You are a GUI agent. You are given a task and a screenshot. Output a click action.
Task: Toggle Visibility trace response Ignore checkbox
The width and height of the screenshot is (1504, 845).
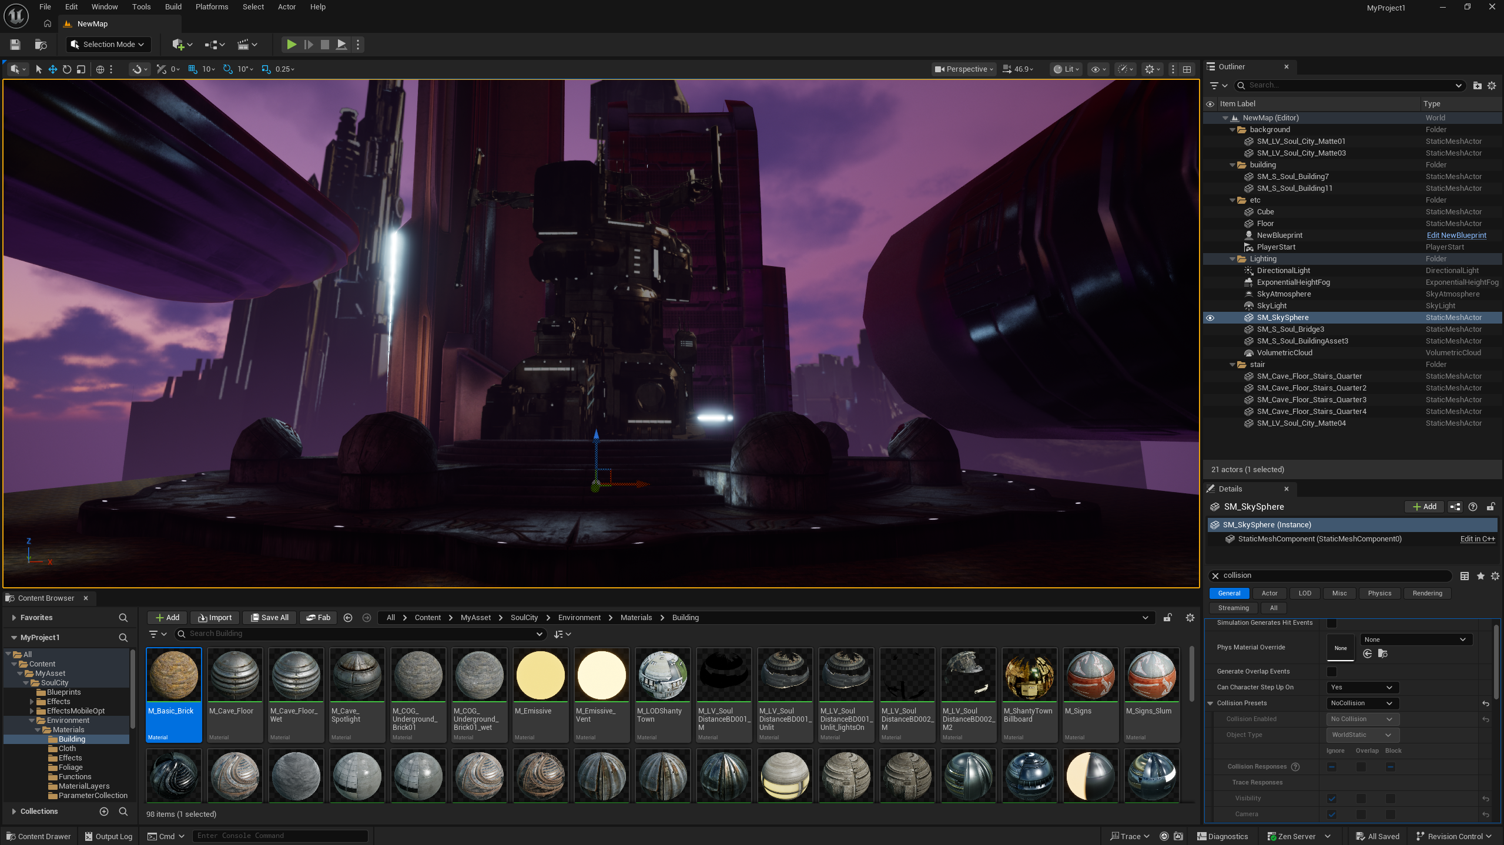pos(1332,798)
